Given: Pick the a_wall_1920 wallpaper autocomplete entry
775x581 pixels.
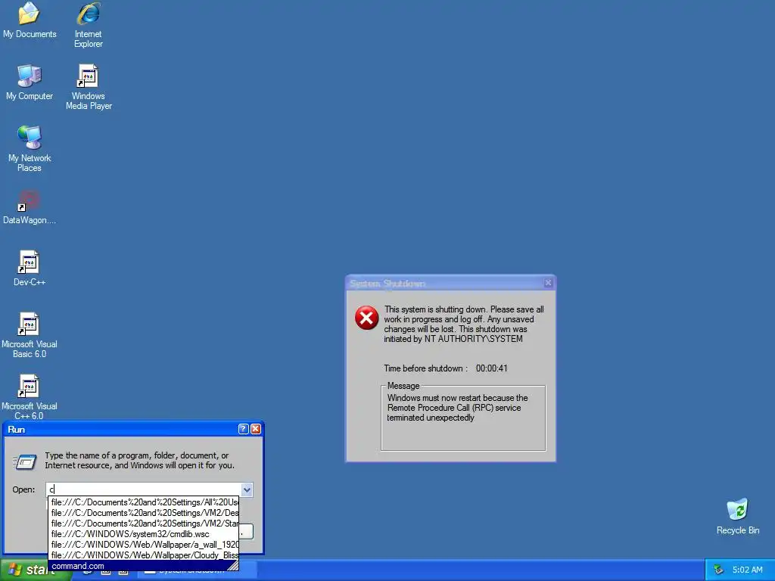Looking at the screenshot, I should pos(144,545).
